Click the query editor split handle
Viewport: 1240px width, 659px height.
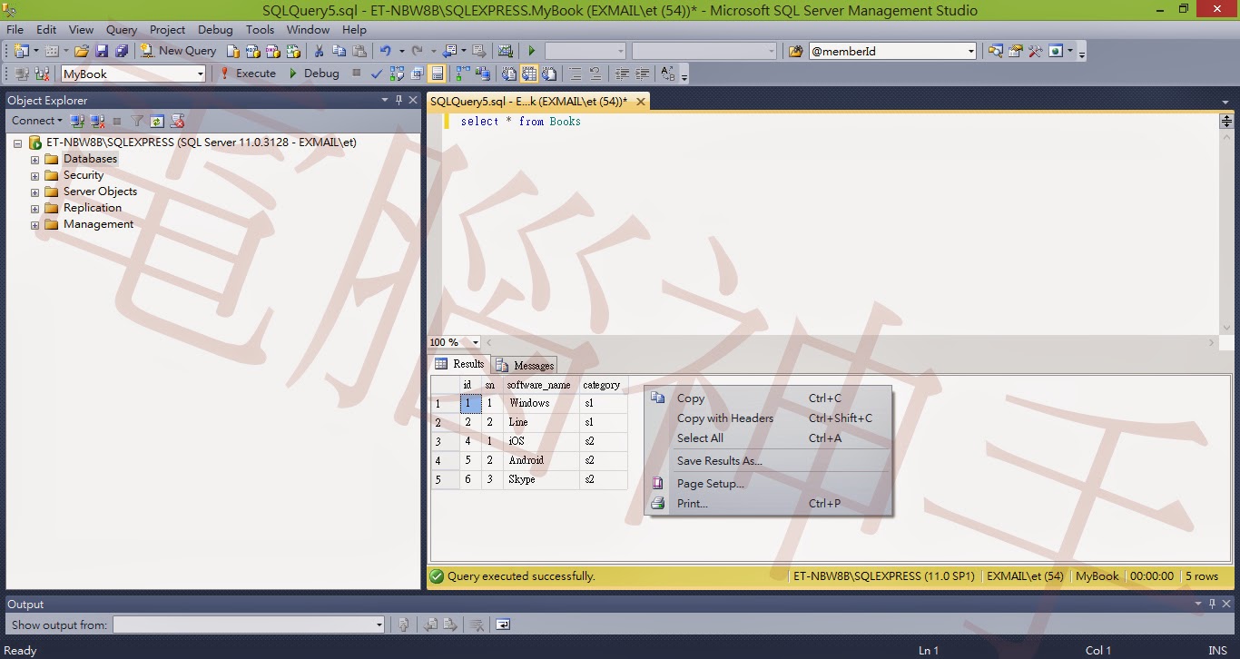point(1226,121)
